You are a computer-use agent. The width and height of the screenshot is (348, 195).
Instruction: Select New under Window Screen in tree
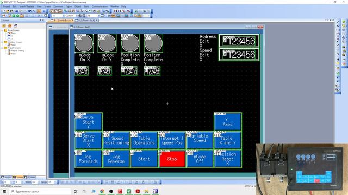[13, 44]
